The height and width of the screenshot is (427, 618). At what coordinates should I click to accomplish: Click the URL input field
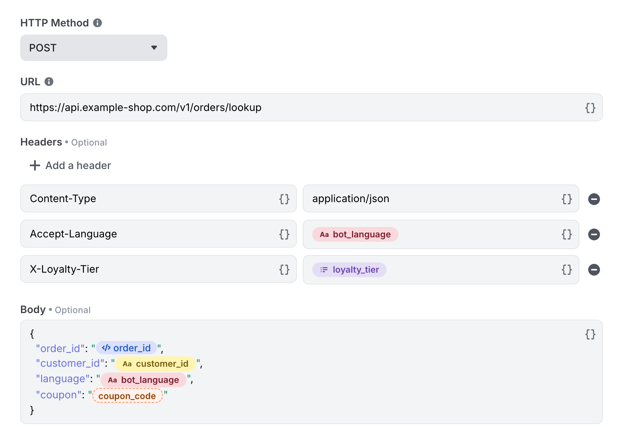(x=311, y=107)
